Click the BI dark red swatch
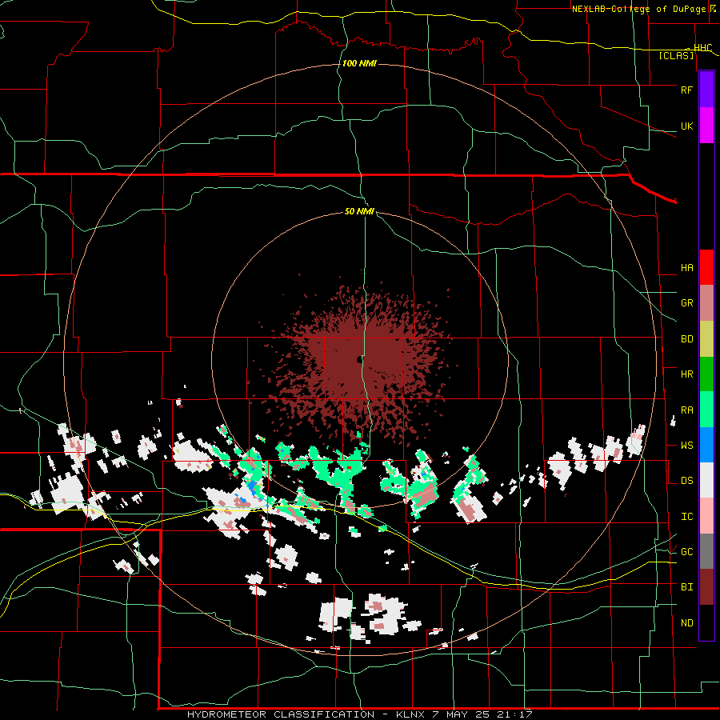Screen dimensions: 720x720 [x=706, y=587]
